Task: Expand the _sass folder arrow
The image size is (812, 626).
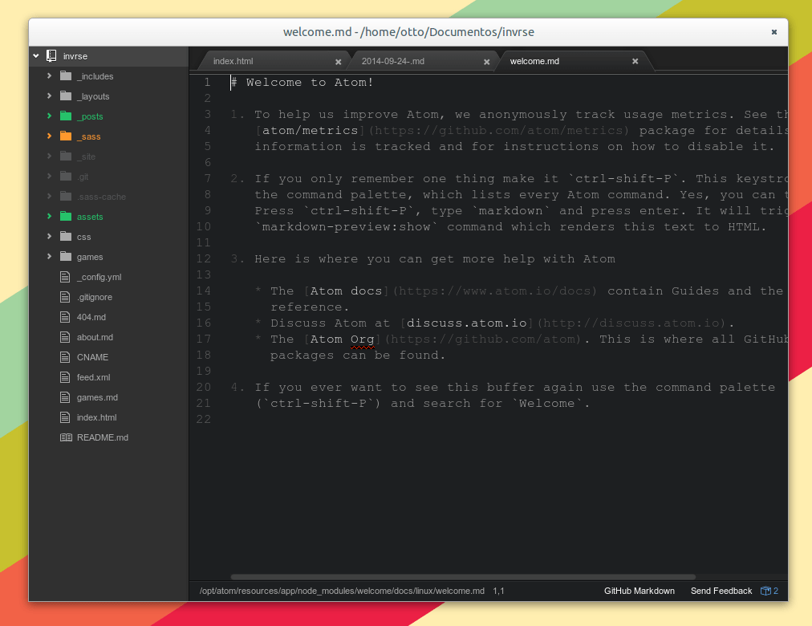Action: point(49,136)
